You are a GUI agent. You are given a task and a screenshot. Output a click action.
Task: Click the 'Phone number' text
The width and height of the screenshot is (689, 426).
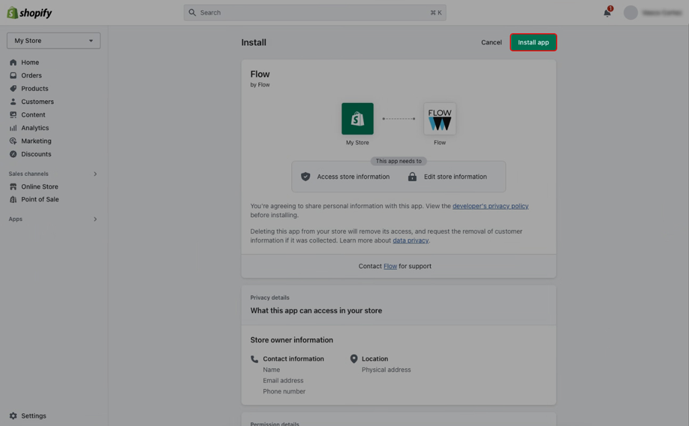[x=284, y=392]
